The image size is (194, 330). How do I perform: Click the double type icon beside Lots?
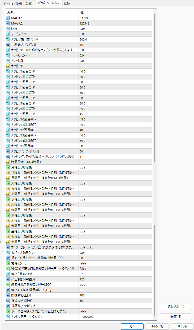click(8, 29)
